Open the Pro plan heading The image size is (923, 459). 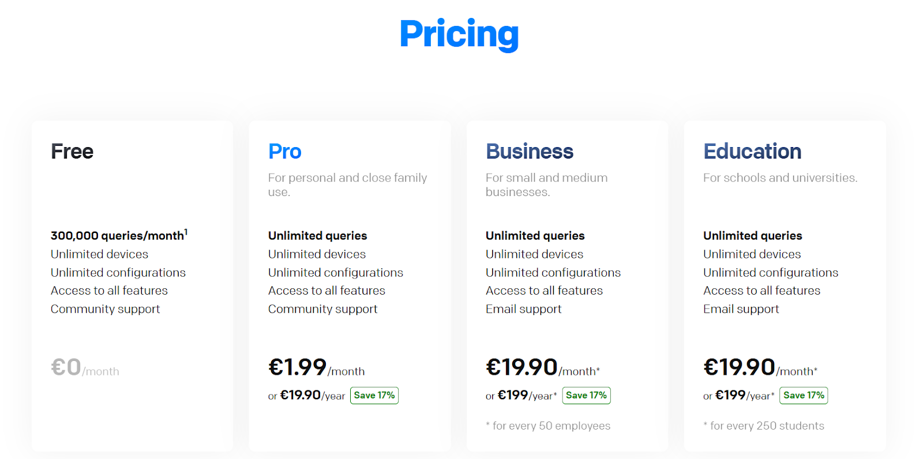coord(285,152)
